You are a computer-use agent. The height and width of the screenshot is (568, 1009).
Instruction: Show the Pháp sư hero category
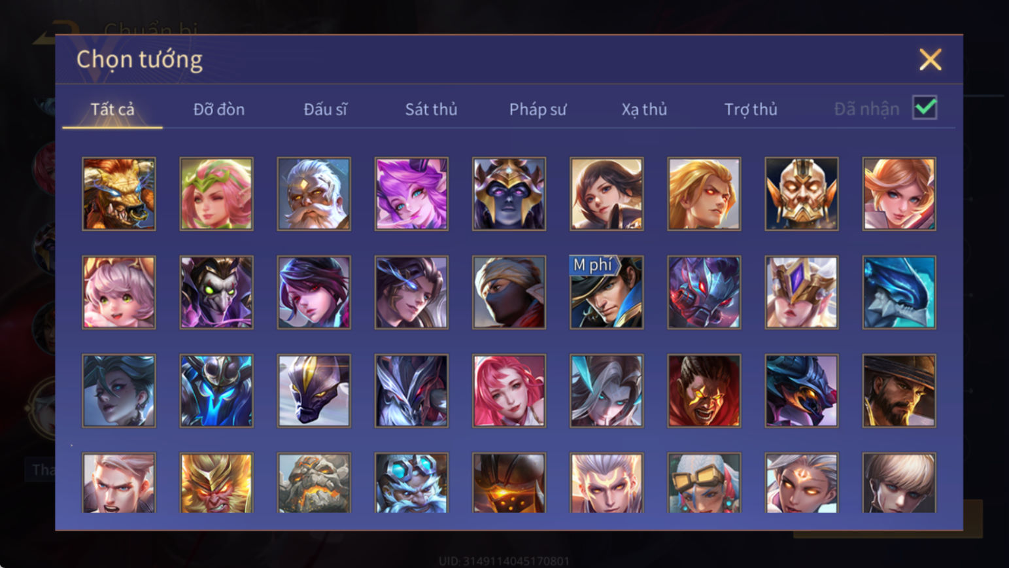[x=538, y=109]
